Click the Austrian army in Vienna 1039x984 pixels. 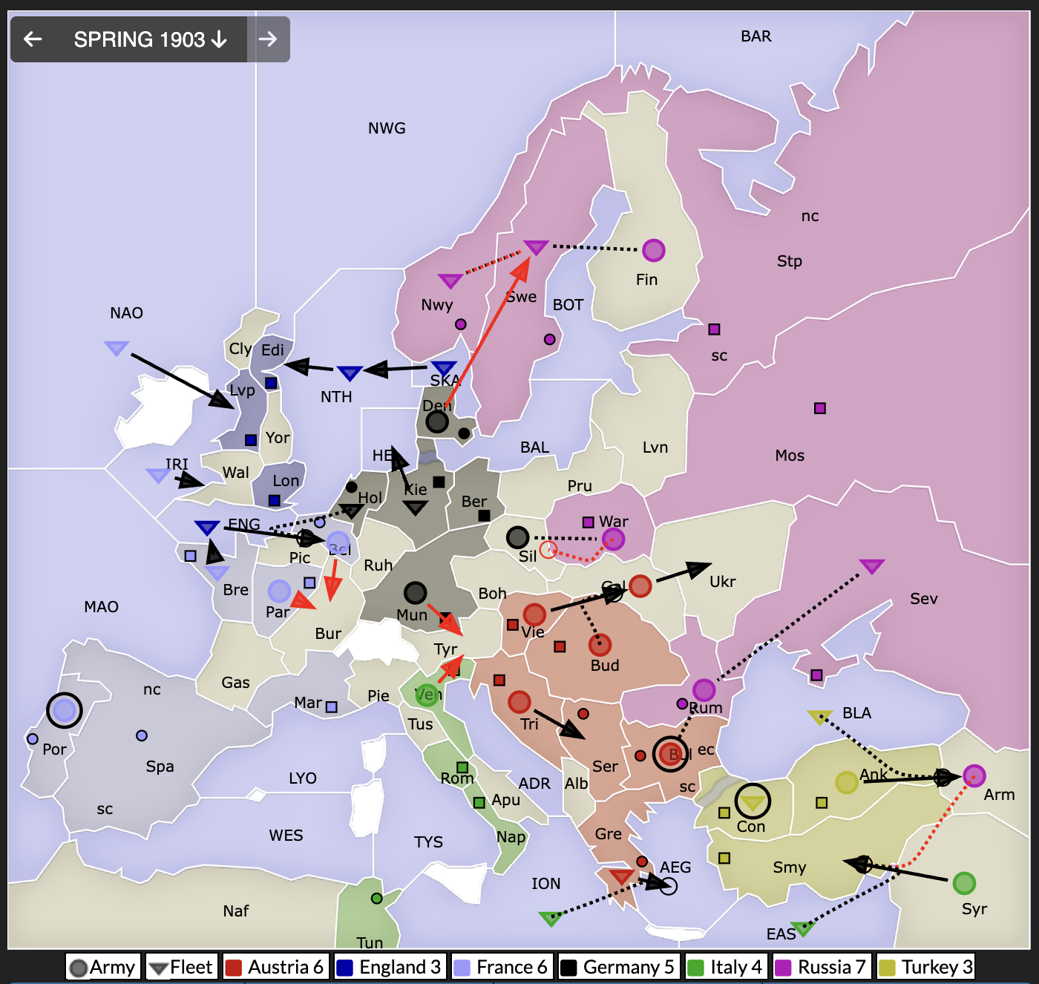coord(534,614)
